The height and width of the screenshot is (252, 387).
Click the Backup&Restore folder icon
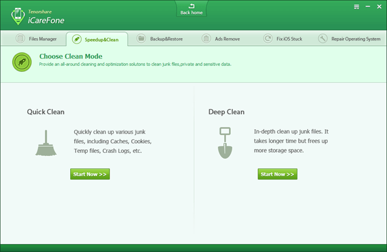pyautogui.click(x=141, y=39)
